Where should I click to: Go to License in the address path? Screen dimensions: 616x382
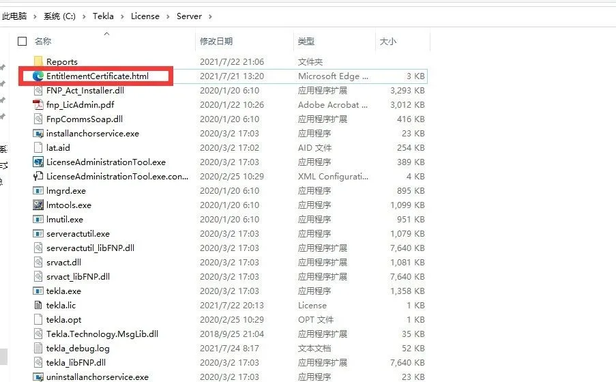145,16
